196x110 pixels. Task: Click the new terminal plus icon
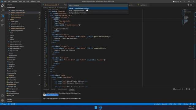coord(183,89)
